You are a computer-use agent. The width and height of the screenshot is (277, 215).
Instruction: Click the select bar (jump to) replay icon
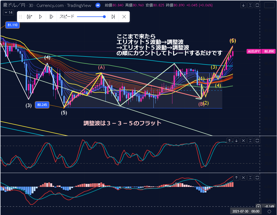coord(29,17)
